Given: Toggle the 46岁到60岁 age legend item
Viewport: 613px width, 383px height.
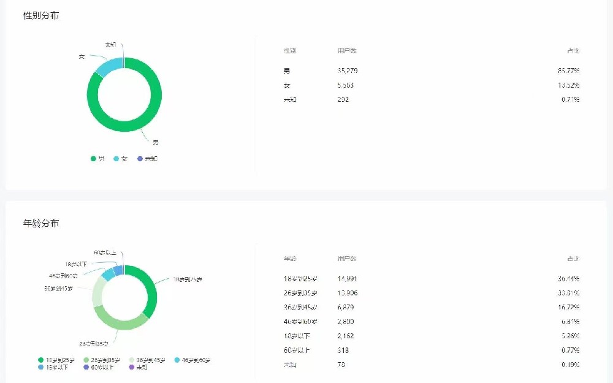Looking at the screenshot, I should (x=195, y=360).
